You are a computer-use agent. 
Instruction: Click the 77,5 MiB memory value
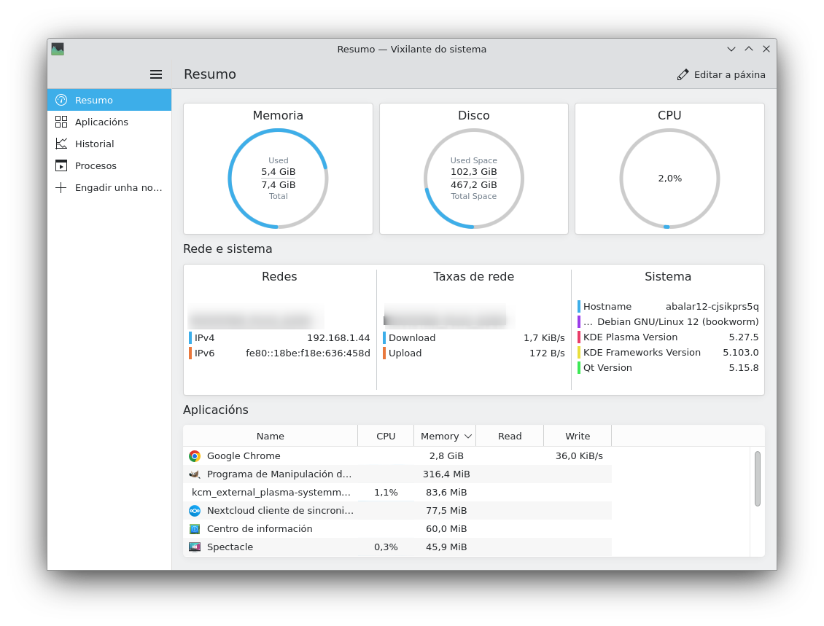446,510
